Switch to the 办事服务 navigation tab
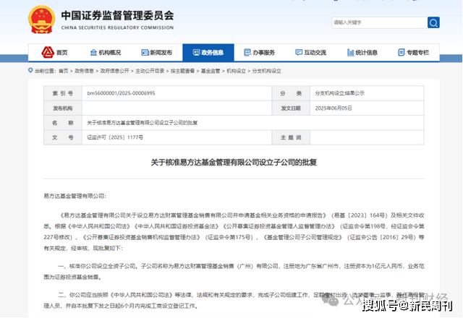 pos(264,53)
